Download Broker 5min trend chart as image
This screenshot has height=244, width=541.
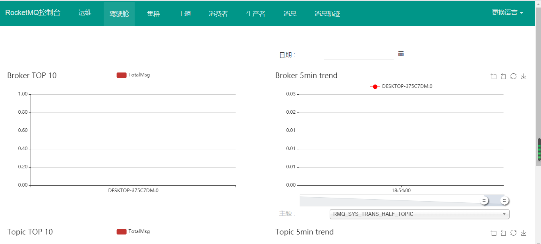[x=524, y=76]
